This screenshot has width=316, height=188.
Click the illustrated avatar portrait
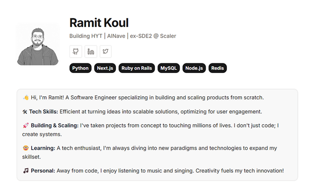pyautogui.click(x=37, y=45)
